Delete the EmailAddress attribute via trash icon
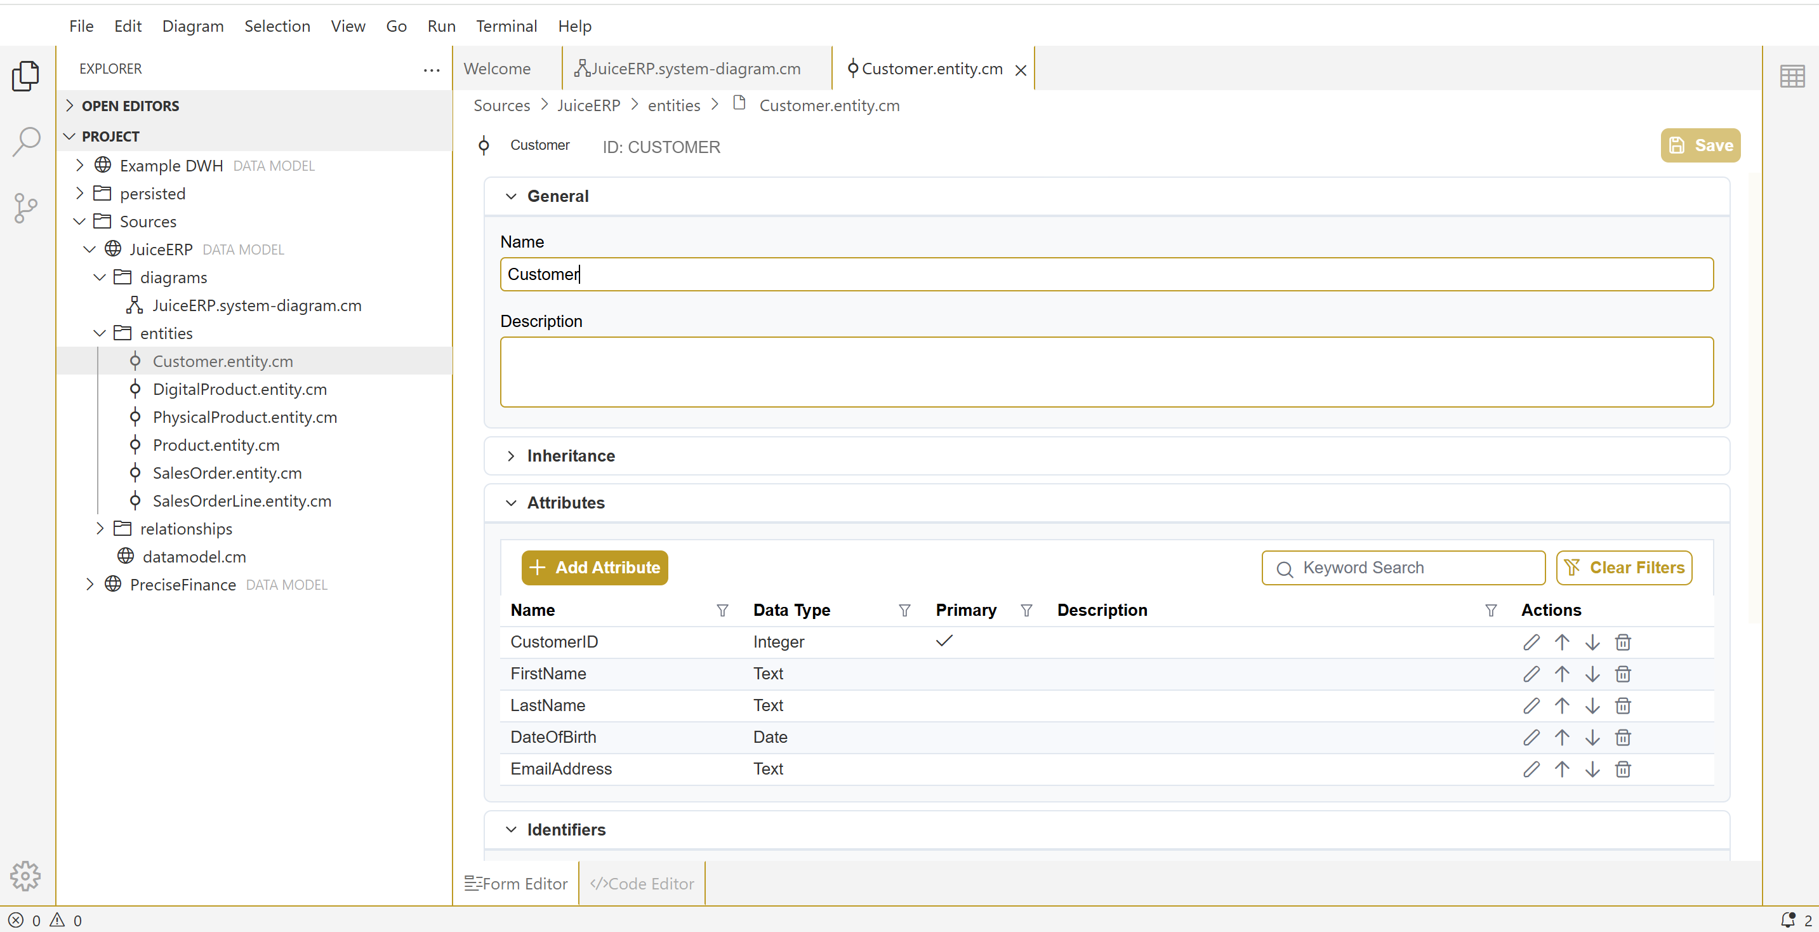Image resolution: width=1819 pixels, height=932 pixels. 1623,769
